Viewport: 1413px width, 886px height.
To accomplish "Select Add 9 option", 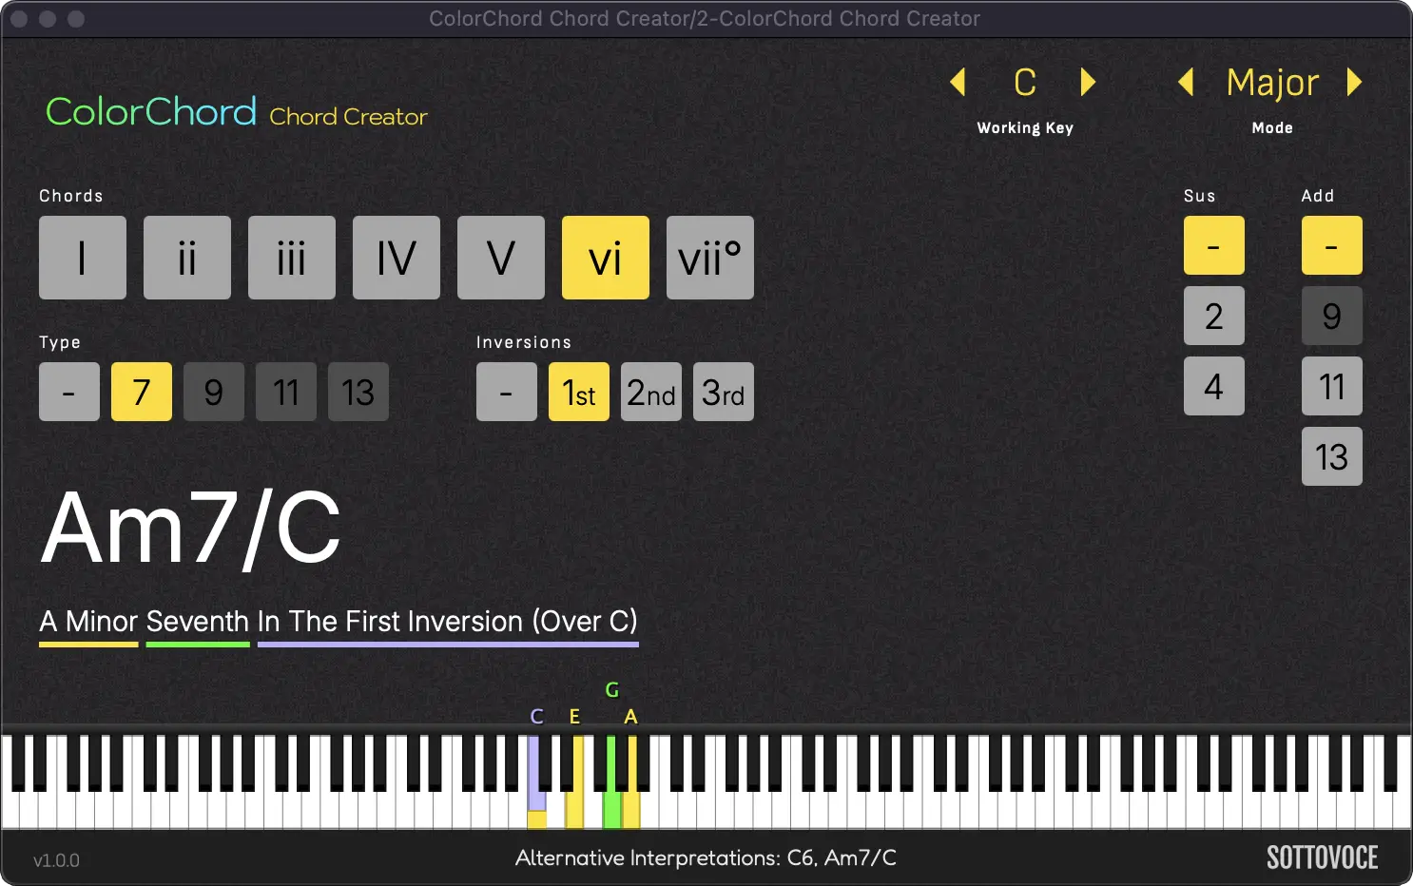I will pyautogui.click(x=1331, y=316).
